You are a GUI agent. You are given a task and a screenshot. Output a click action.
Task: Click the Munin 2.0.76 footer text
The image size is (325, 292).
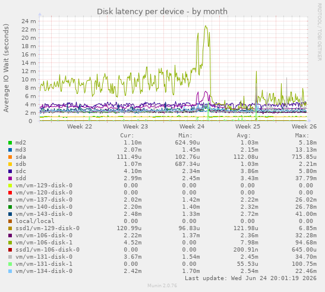point(162,285)
